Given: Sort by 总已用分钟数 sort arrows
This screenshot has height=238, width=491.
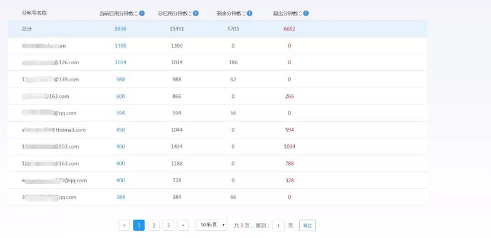Looking at the screenshot, I should click(x=190, y=13).
